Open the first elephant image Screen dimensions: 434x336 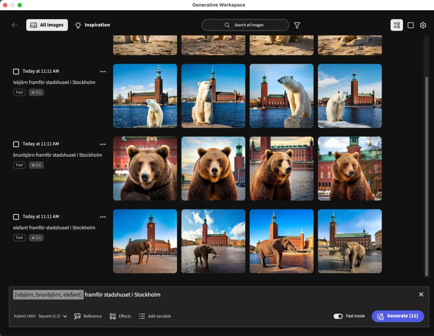[145, 241]
